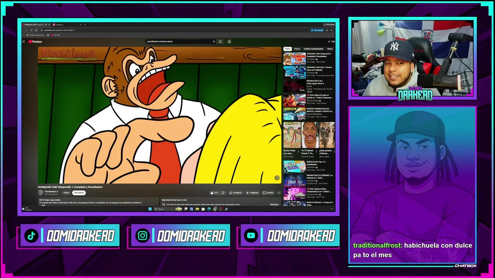
Task: Click the youtube.com address bar
Action: click(x=174, y=30)
